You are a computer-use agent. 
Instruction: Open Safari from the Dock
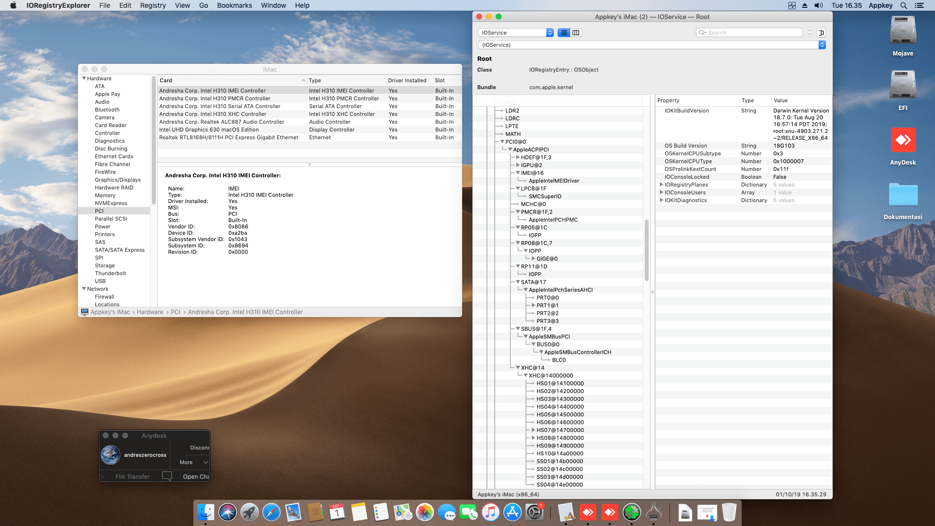click(x=271, y=512)
